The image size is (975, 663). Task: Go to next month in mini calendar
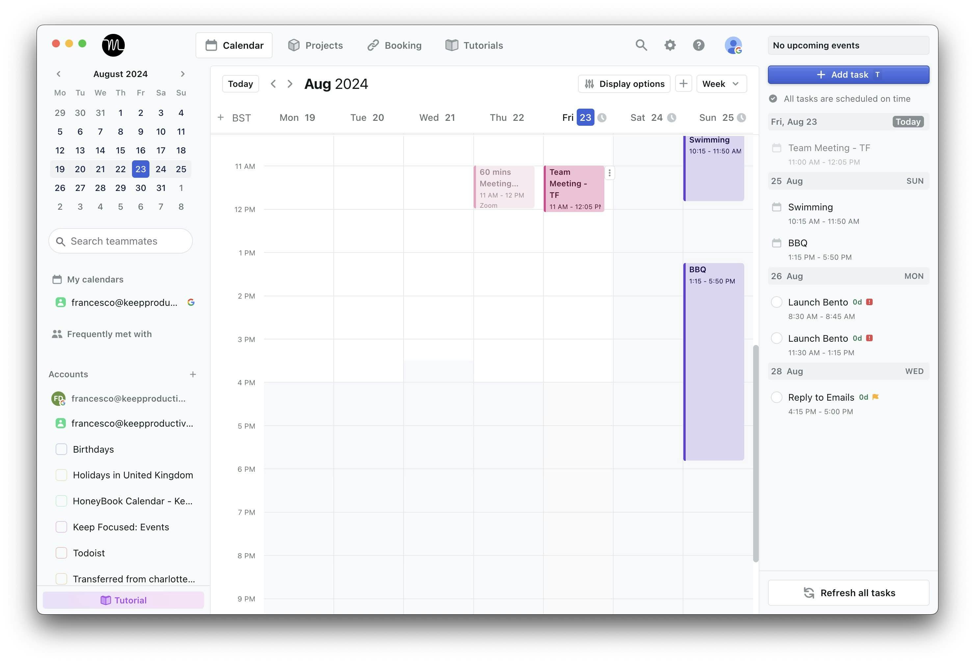(182, 74)
